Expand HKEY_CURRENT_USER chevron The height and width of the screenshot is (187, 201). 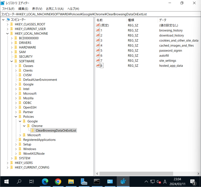(x=8, y=29)
